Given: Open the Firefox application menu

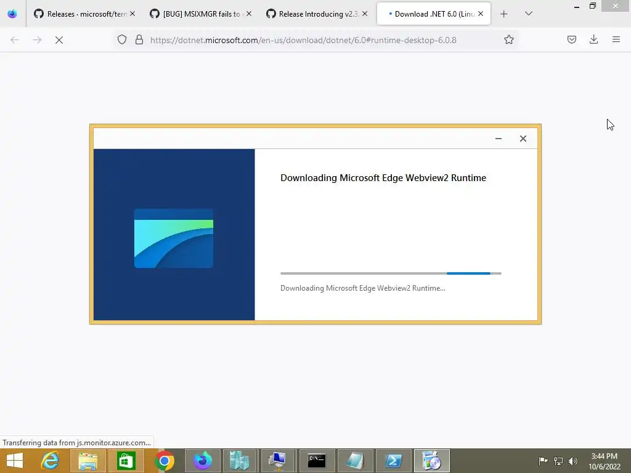Looking at the screenshot, I should (616, 39).
